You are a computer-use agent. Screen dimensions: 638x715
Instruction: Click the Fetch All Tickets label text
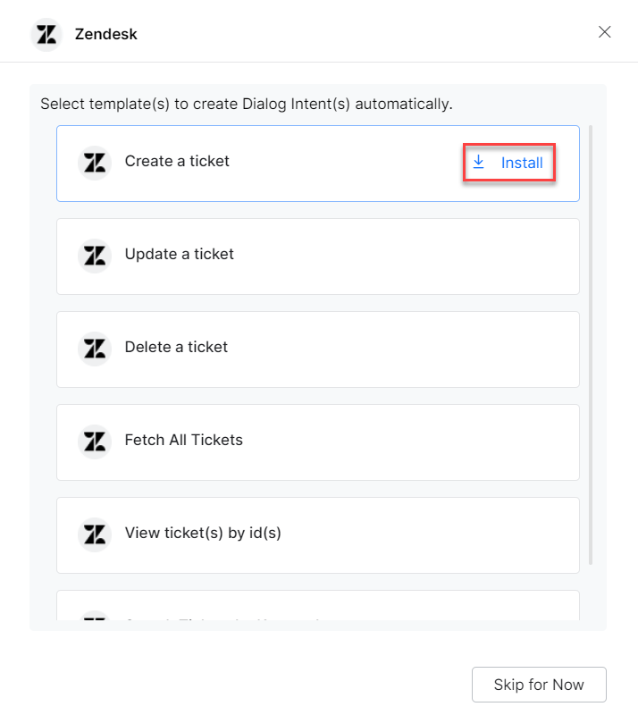183,441
